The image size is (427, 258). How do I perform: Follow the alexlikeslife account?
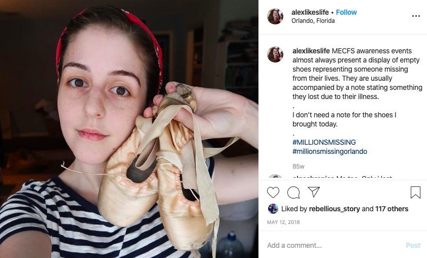(346, 12)
